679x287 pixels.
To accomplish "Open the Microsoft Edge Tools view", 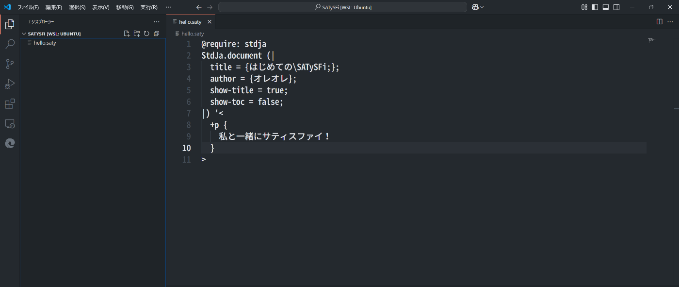I will coord(10,143).
